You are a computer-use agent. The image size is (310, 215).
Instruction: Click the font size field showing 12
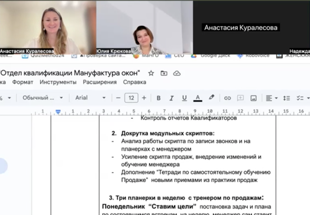coord(131,98)
